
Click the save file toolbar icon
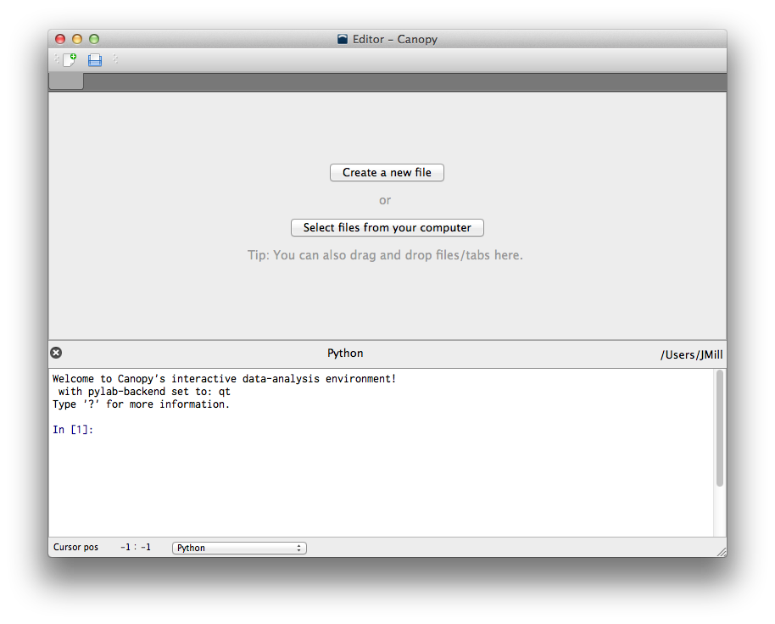tap(95, 60)
